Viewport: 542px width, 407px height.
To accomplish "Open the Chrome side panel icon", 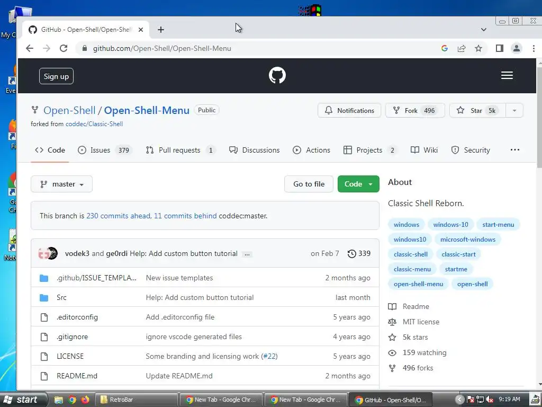I will point(500,48).
